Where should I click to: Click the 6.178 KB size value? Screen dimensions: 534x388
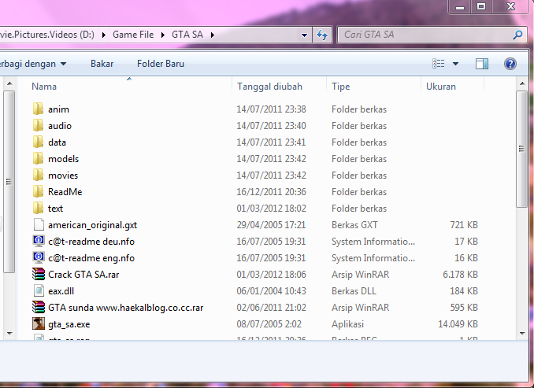pyautogui.click(x=461, y=275)
